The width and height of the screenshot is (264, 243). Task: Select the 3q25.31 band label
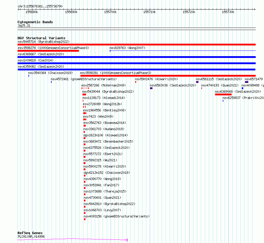[24, 26]
